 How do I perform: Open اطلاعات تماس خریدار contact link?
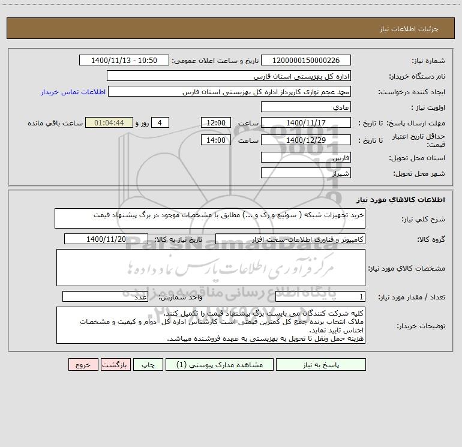click(x=73, y=92)
